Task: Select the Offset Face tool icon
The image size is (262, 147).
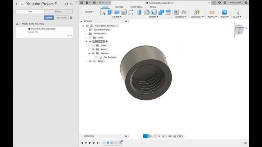Action: 168,12
